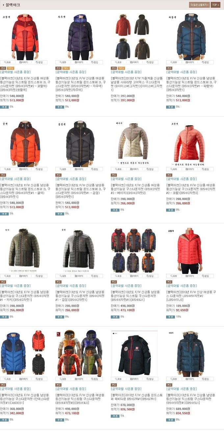View images of the purple hooded jacket (이미지 icon)

(79, 62)
